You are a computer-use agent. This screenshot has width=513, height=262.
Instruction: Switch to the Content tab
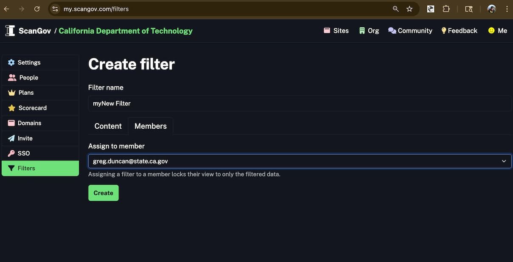[108, 126]
